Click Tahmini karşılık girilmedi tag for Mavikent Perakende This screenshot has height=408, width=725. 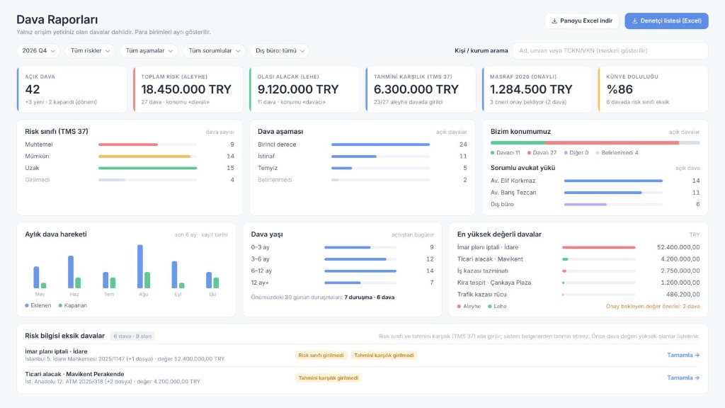(x=329, y=378)
